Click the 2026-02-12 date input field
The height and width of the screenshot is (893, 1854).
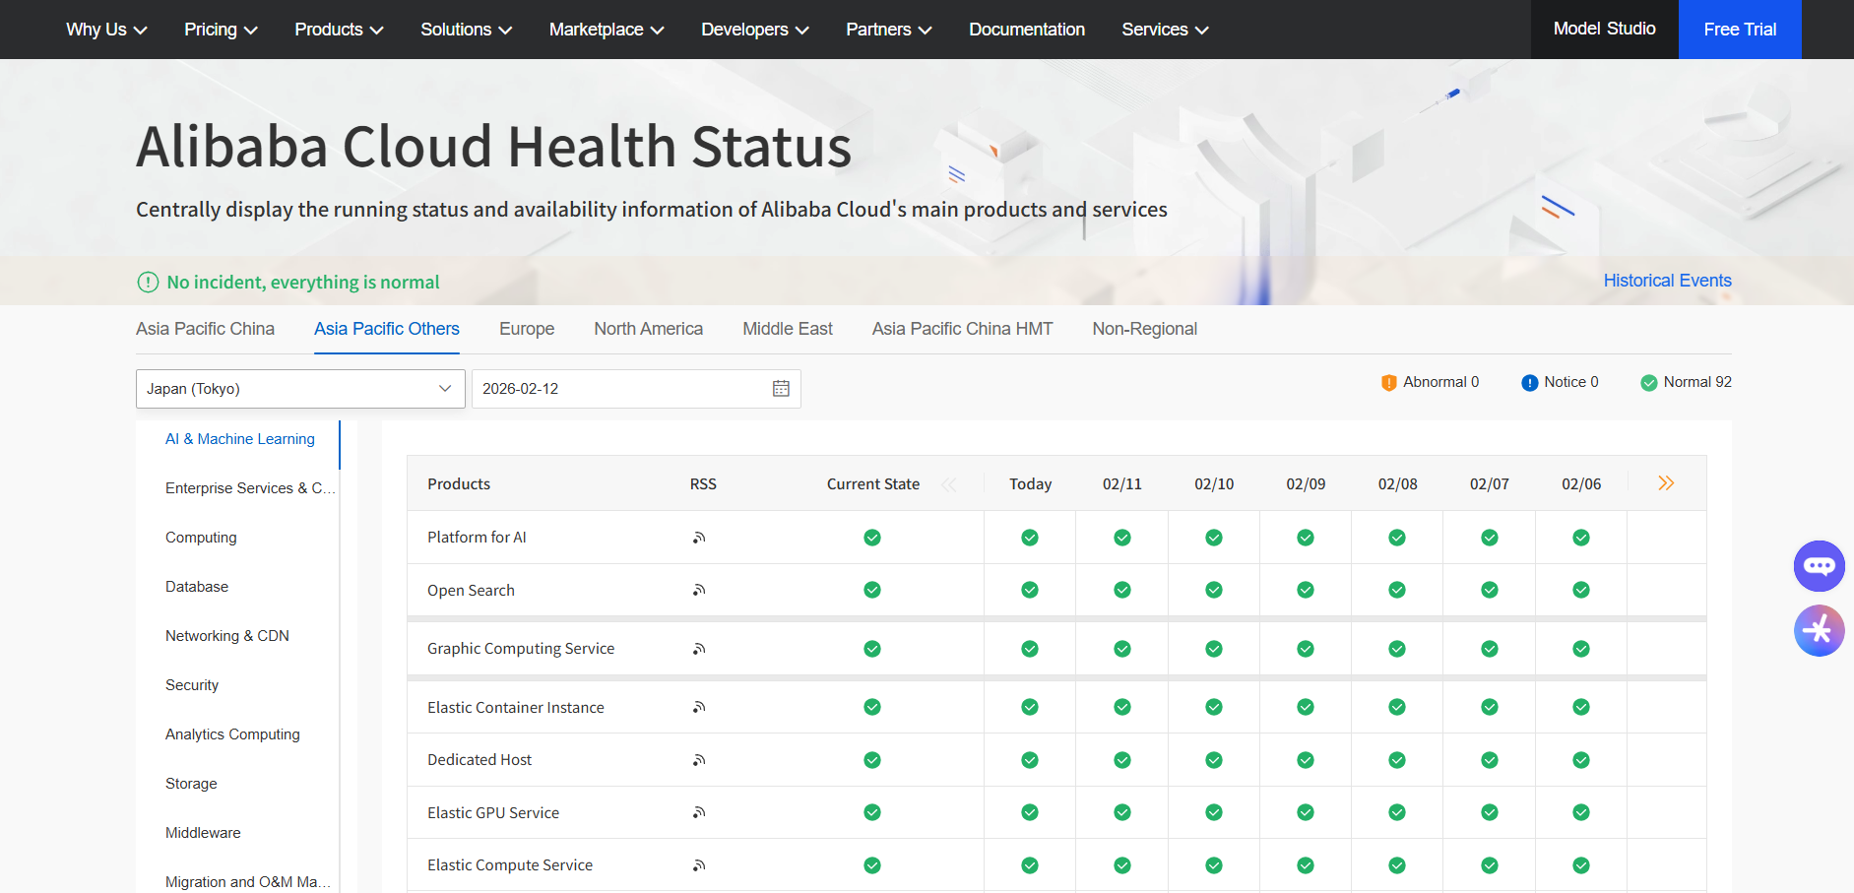click(x=591, y=388)
